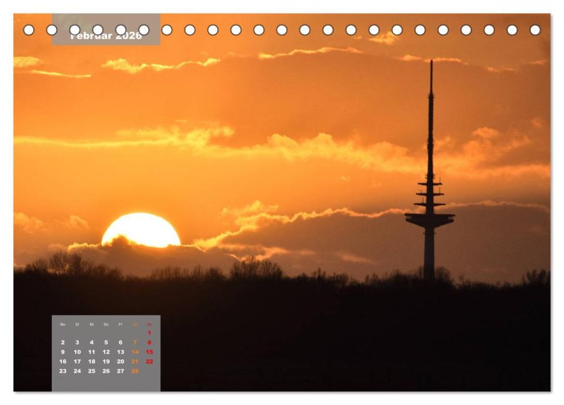This screenshot has height=405, width=564.
Task: Click the "Februar 2026" month title
Action: coord(106,36)
